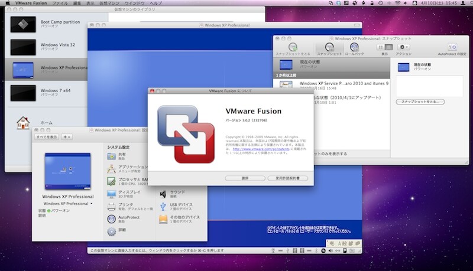The width and height of the screenshot is (473, 271).
Task: Switch snapshot view to grid mode
Action: pyautogui.click(x=381, y=47)
